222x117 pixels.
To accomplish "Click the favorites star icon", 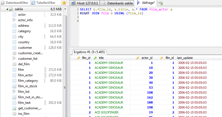I will pos(64,3).
